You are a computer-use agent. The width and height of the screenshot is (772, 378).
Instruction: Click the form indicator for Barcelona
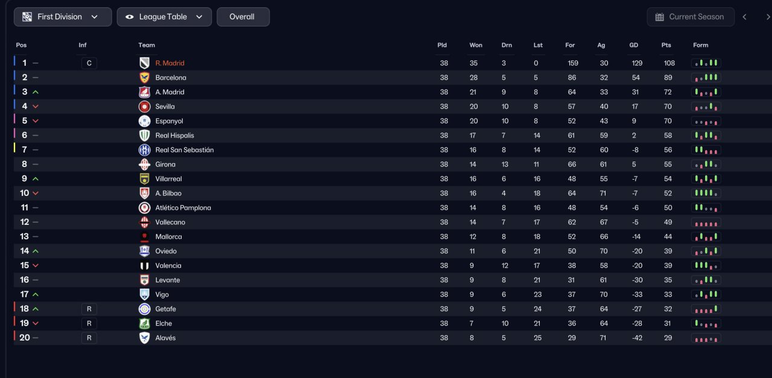(706, 77)
